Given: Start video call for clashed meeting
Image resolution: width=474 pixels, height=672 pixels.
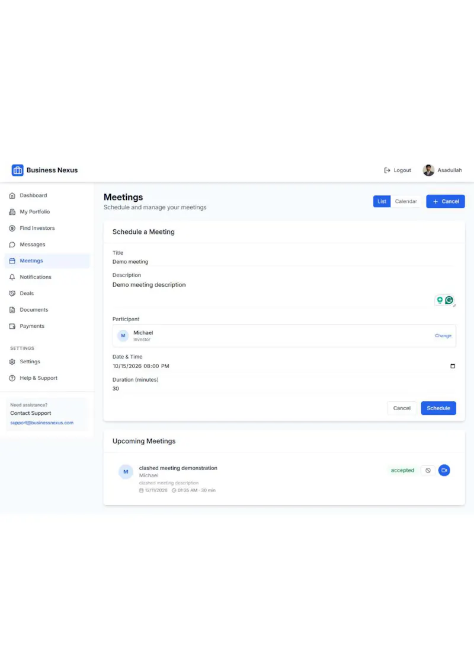Looking at the screenshot, I should click(x=444, y=470).
